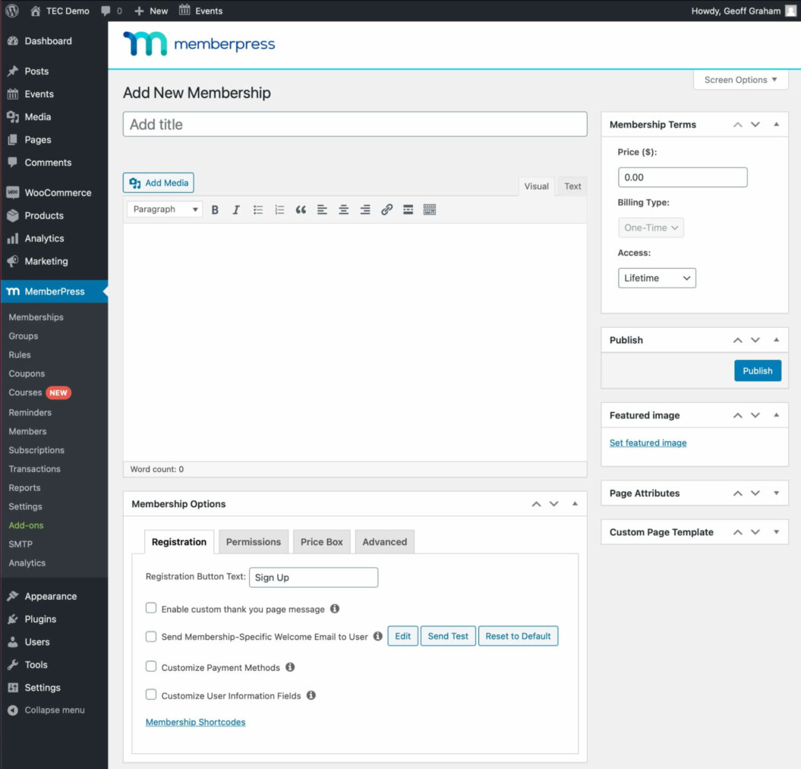Move Membership Terms panel up
Viewport: 801px width, 769px height.
tap(738, 124)
